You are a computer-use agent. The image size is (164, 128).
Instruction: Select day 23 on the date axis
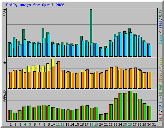[115, 124]
